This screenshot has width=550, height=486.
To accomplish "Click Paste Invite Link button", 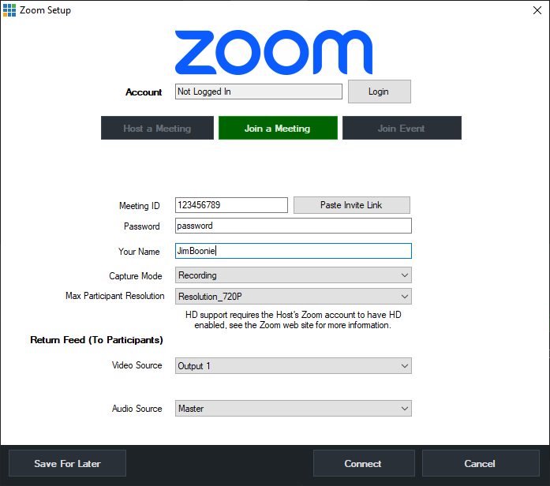I will pyautogui.click(x=351, y=205).
